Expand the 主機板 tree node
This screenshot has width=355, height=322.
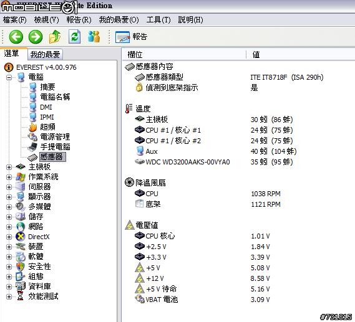9,167
